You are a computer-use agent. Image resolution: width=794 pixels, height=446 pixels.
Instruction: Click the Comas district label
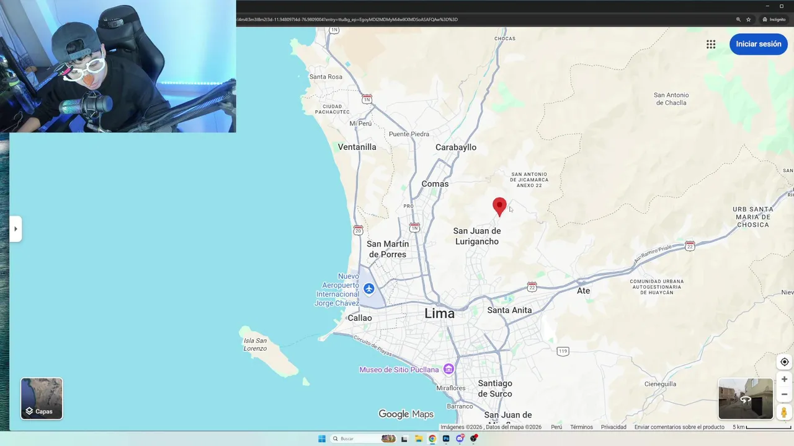coord(435,183)
